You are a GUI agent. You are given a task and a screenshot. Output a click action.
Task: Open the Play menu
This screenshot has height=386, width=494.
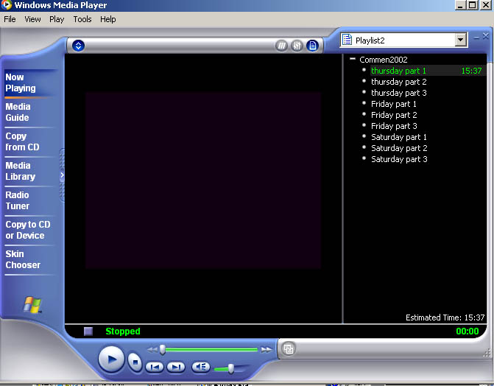pos(57,19)
